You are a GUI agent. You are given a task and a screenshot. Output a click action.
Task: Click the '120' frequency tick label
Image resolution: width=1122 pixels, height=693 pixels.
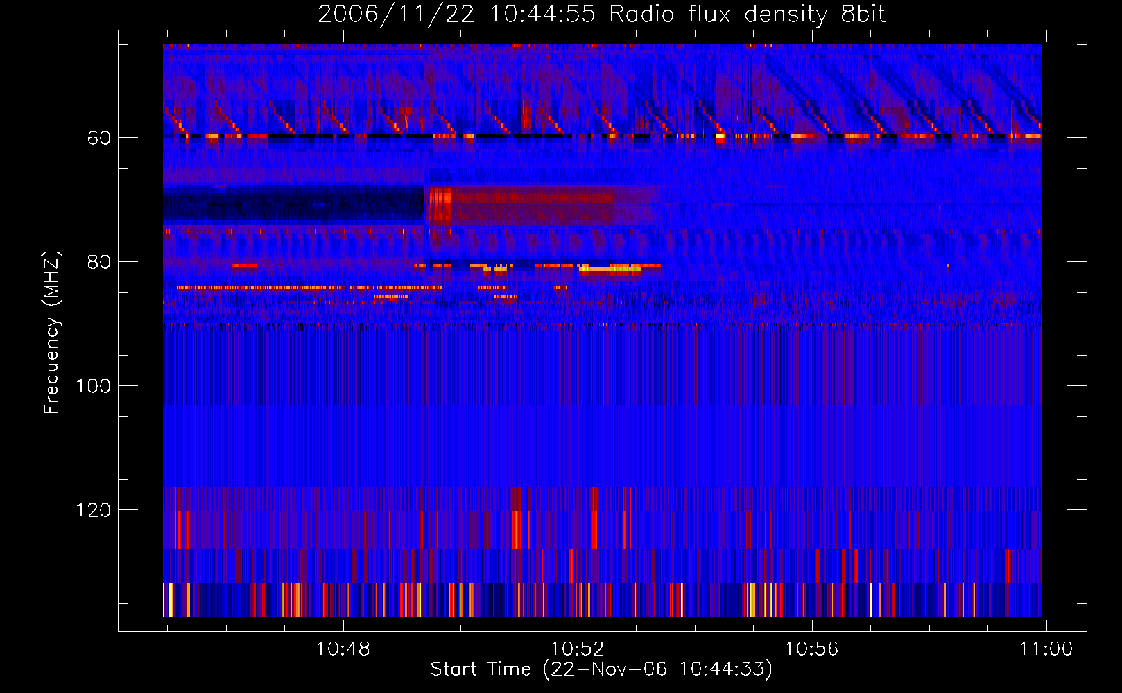click(94, 510)
